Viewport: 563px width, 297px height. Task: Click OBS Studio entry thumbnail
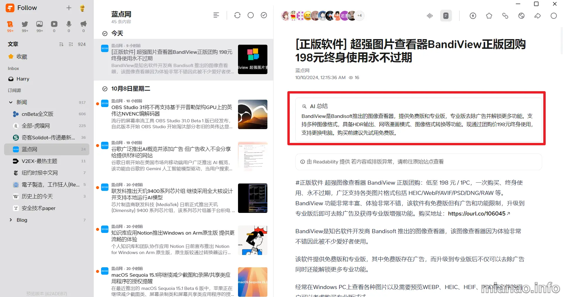[253, 114]
